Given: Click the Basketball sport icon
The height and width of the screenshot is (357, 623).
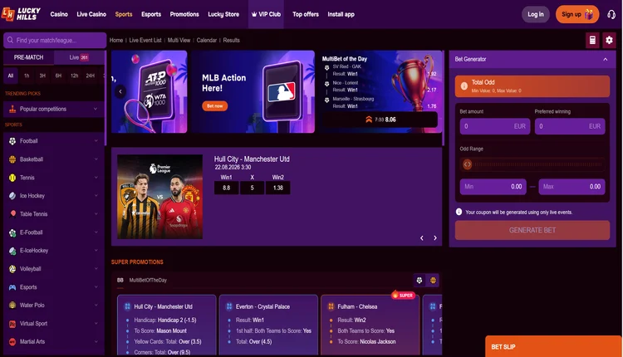Looking at the screenshot, I should point(12,159).
